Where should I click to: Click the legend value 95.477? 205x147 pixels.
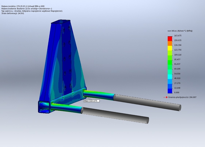(x=177, y=59)
